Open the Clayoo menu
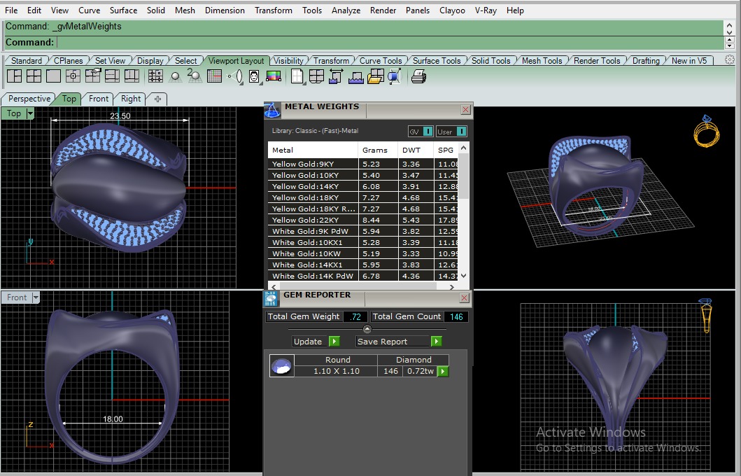The image size is (741, 476). [452, 10]
